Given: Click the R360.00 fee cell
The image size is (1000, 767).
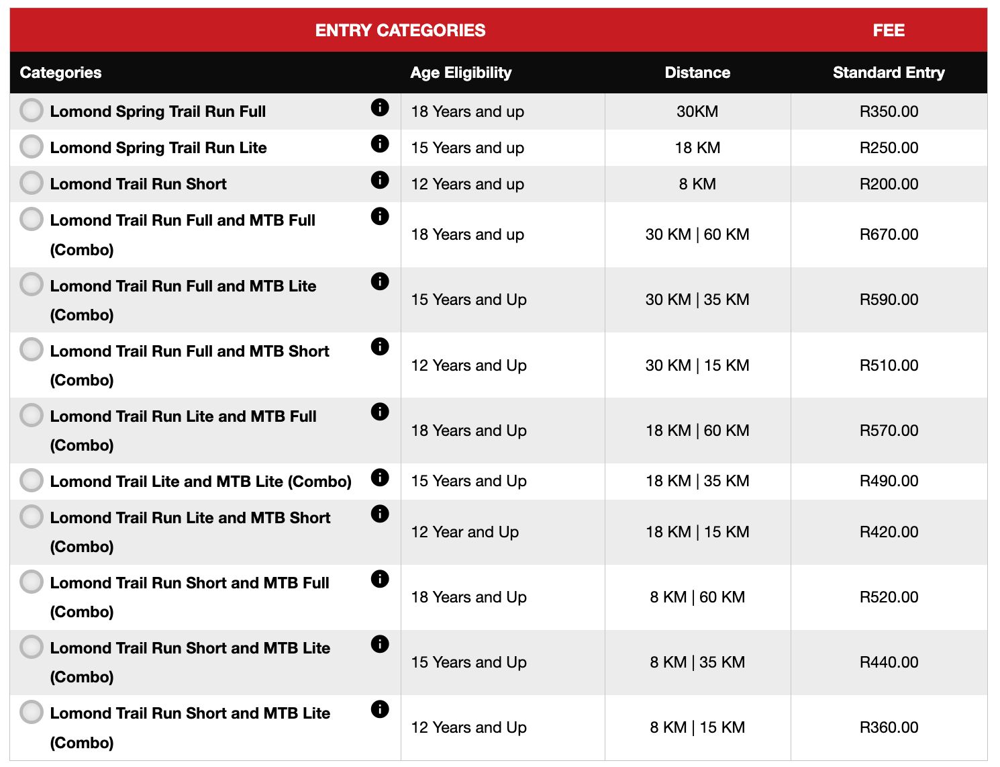Looking at the screenshot, I should click(x=889, y=727).
